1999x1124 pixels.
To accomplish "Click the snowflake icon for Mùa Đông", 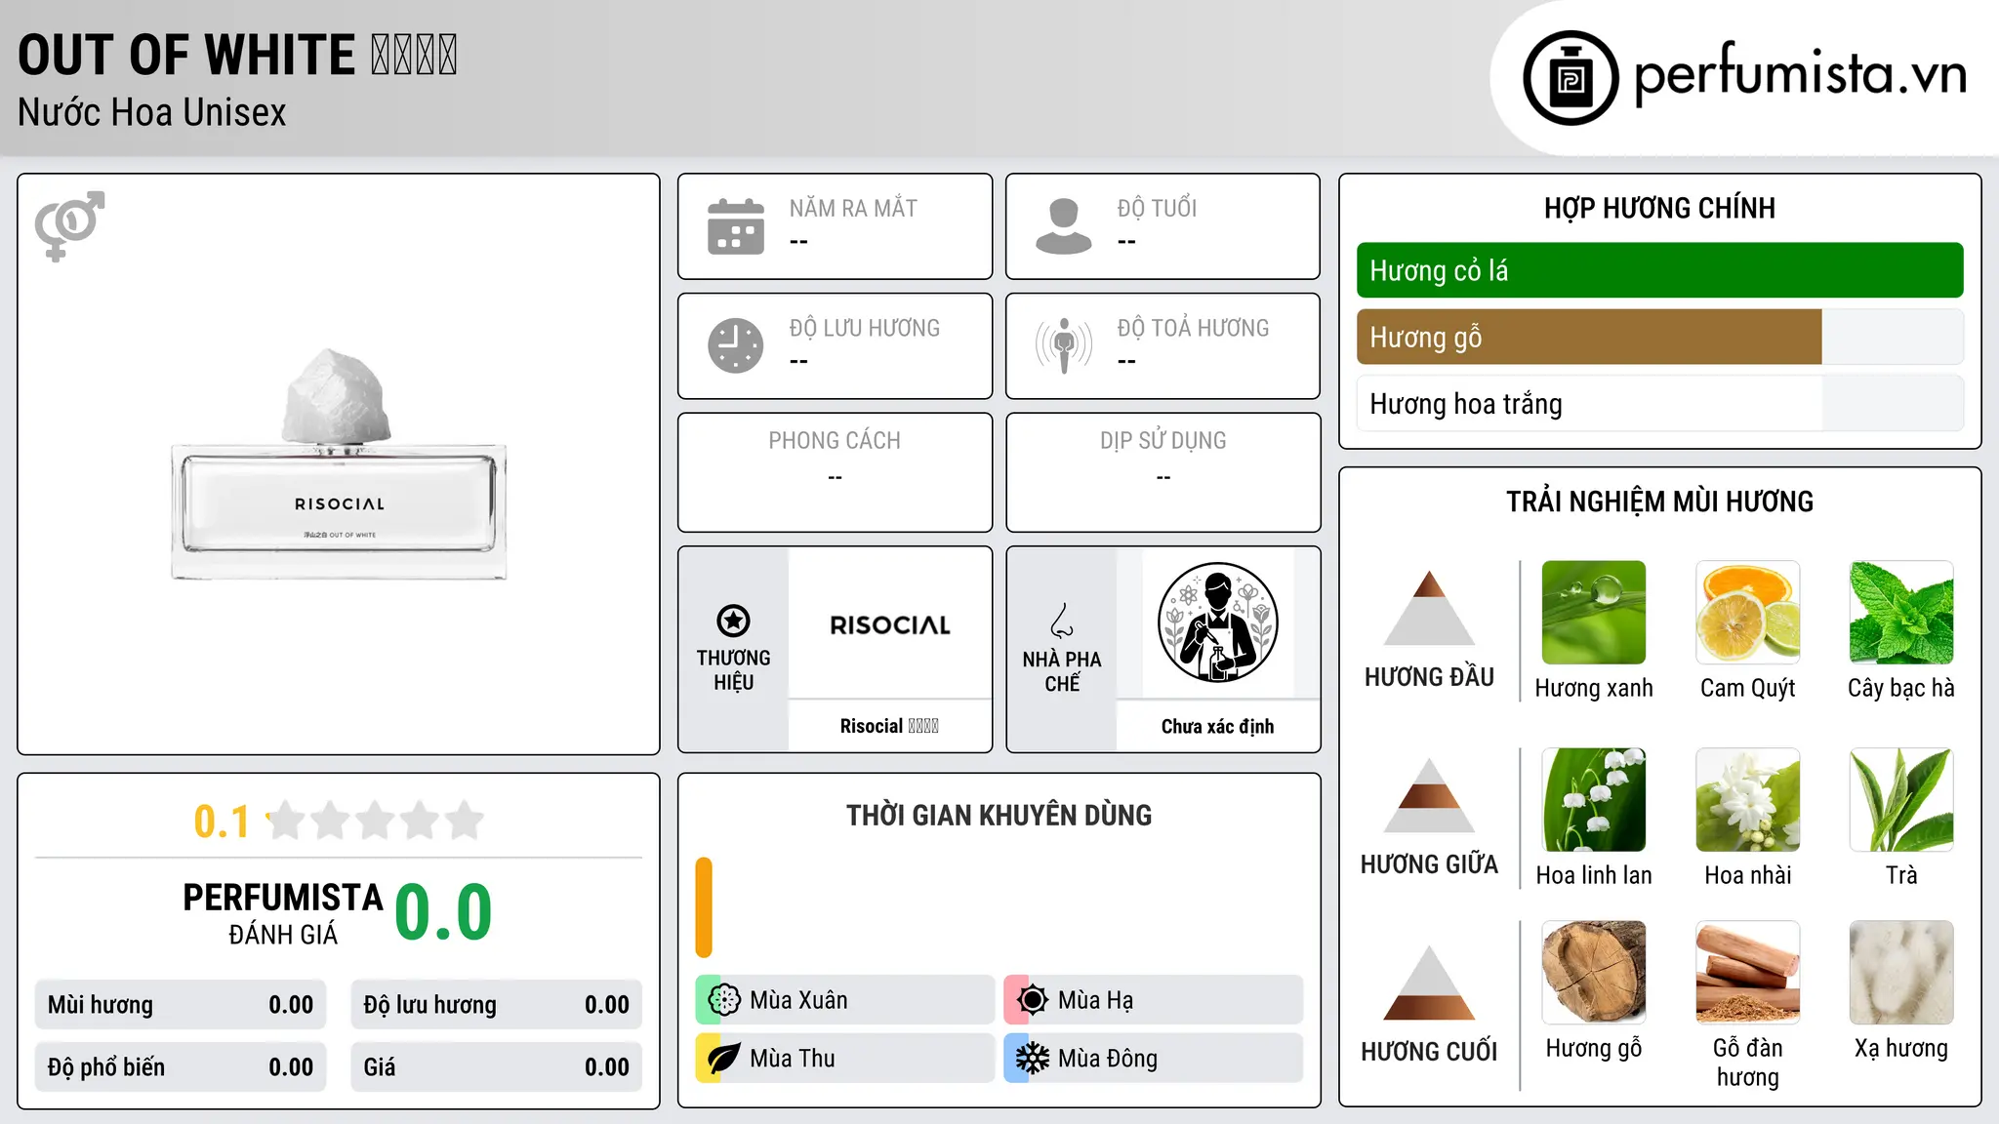I will [x=1032, y=1059].
